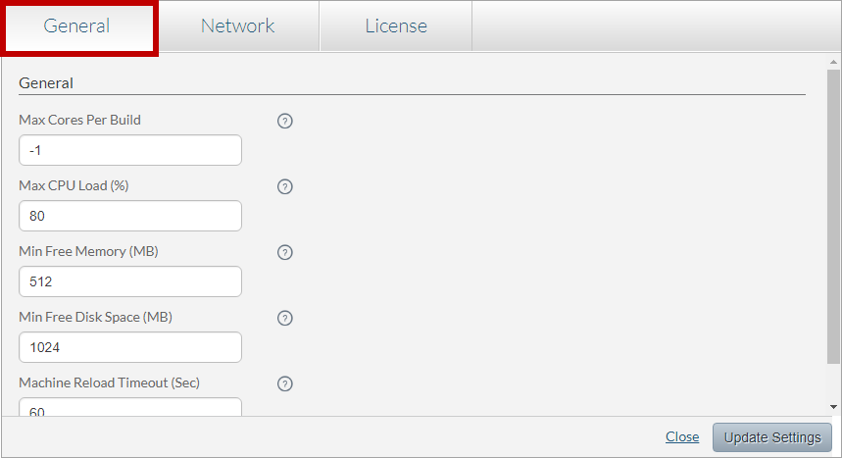Open help icon for Min Free Disk Space
This screenshot has width=842, height=458.
284,318
